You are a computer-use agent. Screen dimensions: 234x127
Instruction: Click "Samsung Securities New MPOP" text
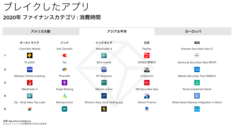197,63
